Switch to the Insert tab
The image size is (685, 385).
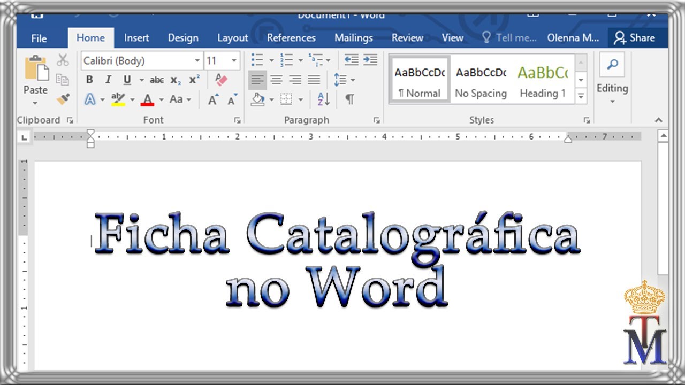(x=136, y=38)
